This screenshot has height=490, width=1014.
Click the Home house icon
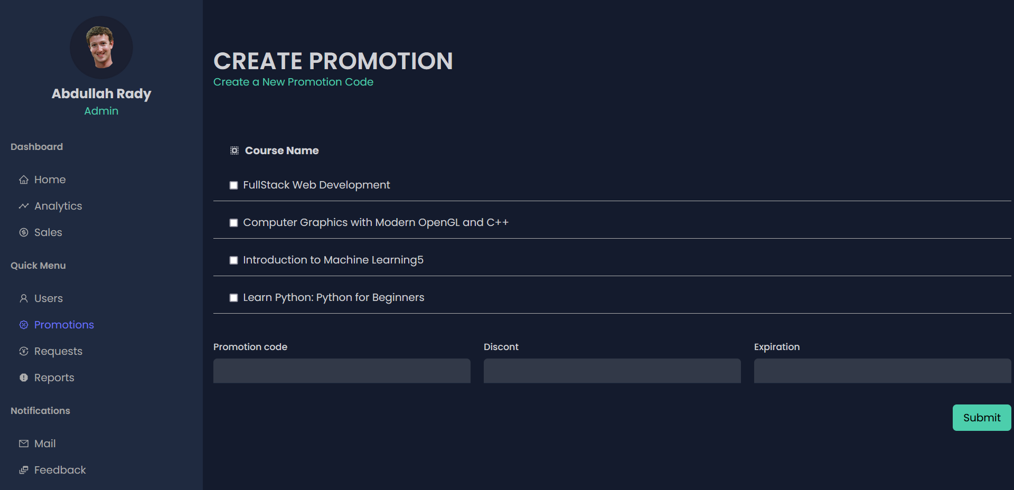(24, 180)
